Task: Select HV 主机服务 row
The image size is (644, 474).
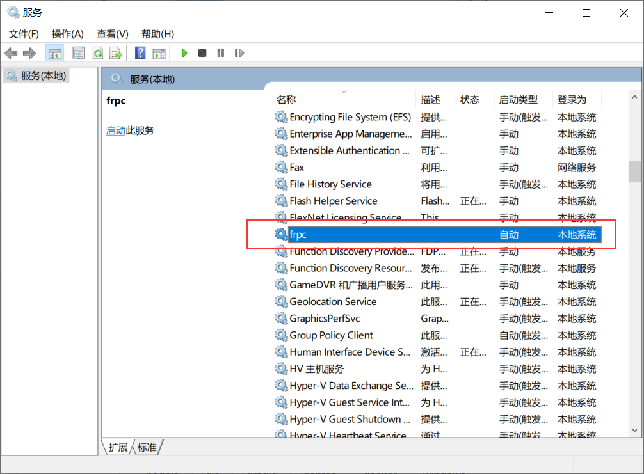Action: tap(437, 369)
